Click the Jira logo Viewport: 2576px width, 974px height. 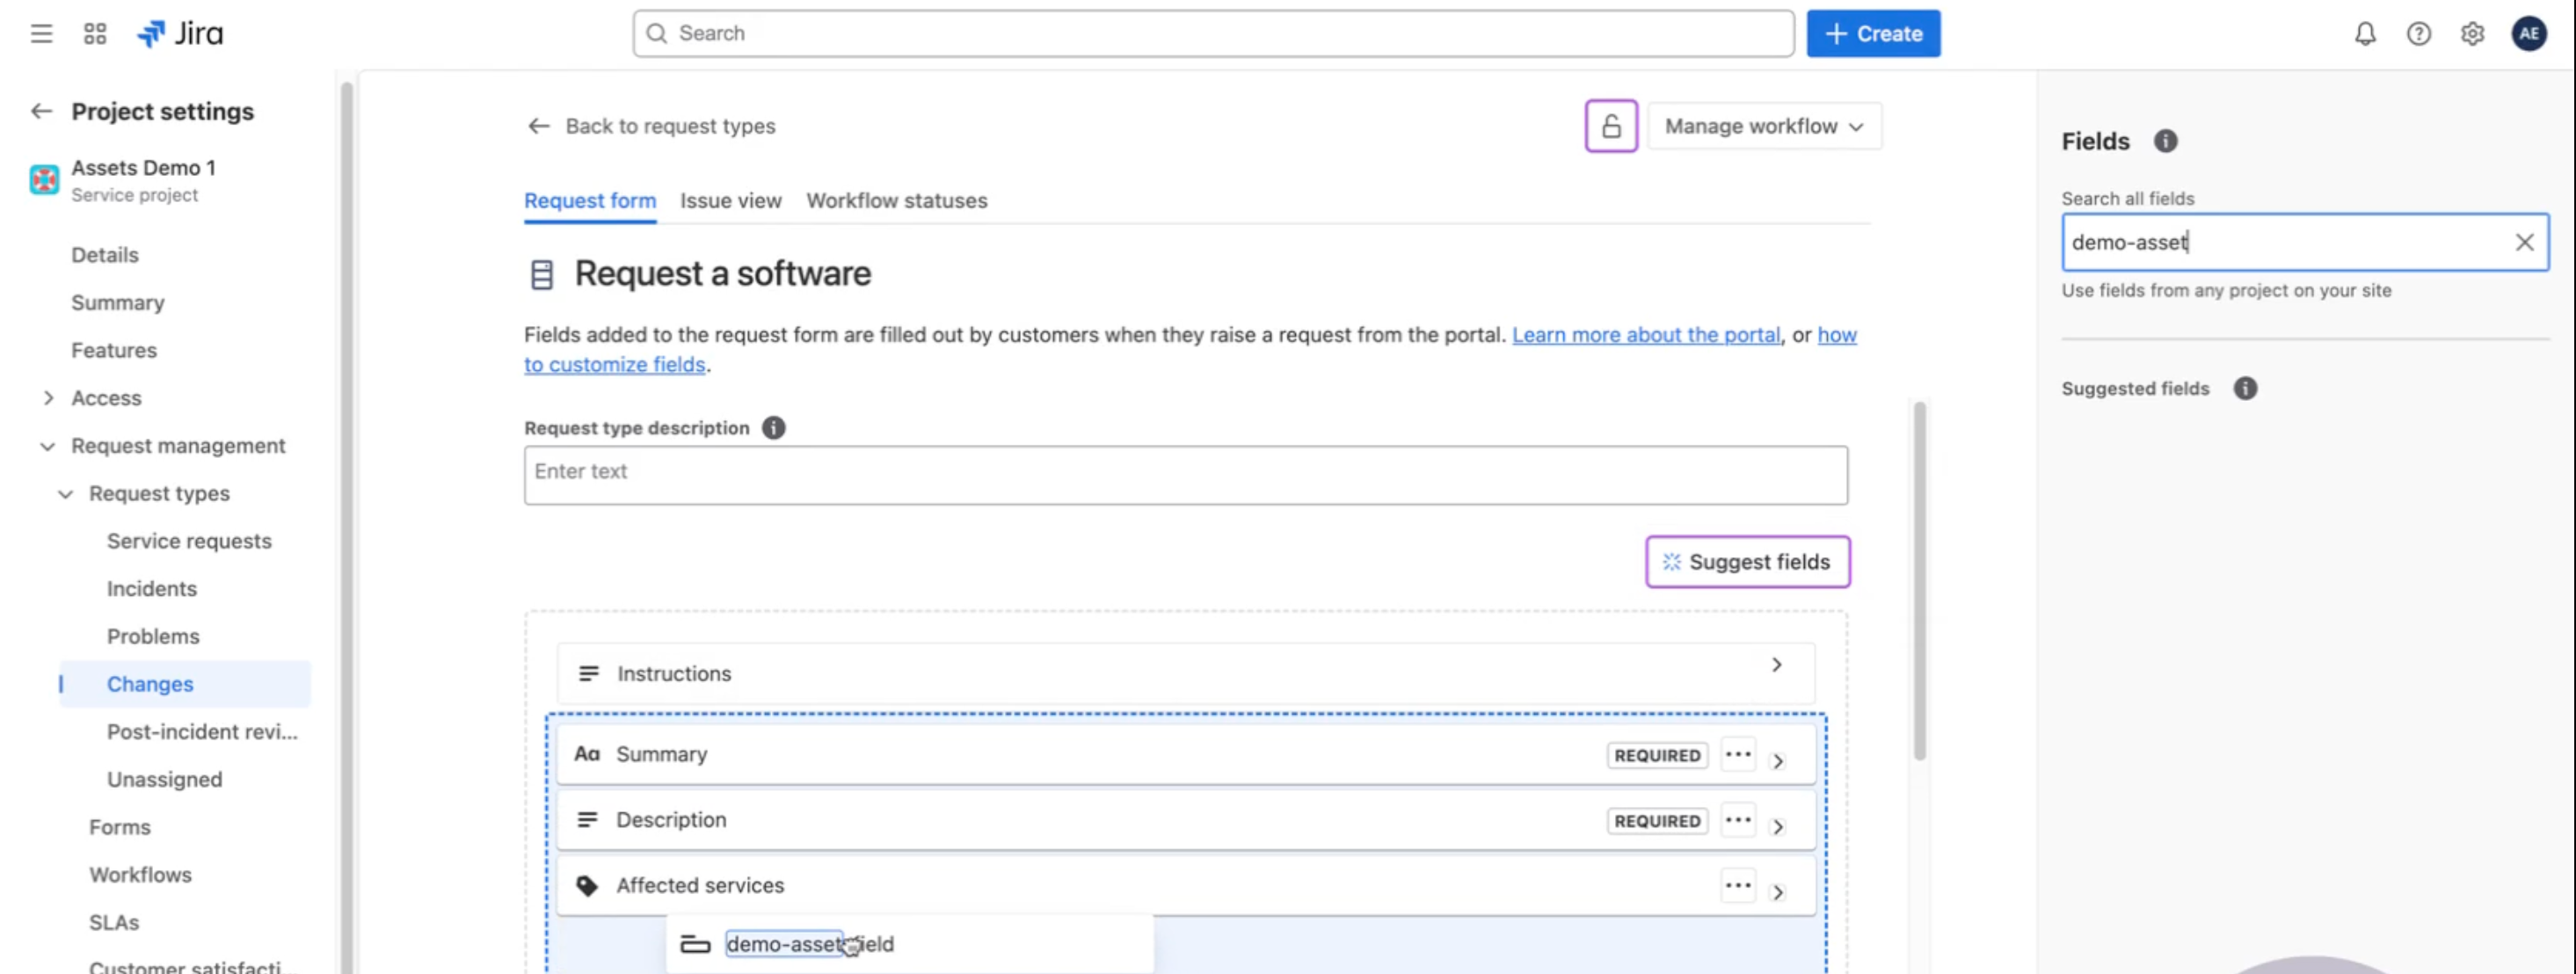pyautogui.click(x=180, y=33)
